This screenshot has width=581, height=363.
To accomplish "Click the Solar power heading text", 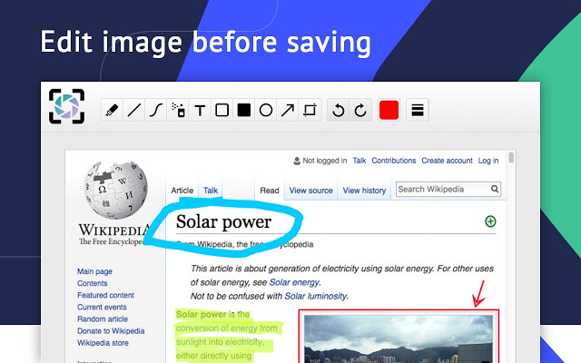I will tap(224, 221).
